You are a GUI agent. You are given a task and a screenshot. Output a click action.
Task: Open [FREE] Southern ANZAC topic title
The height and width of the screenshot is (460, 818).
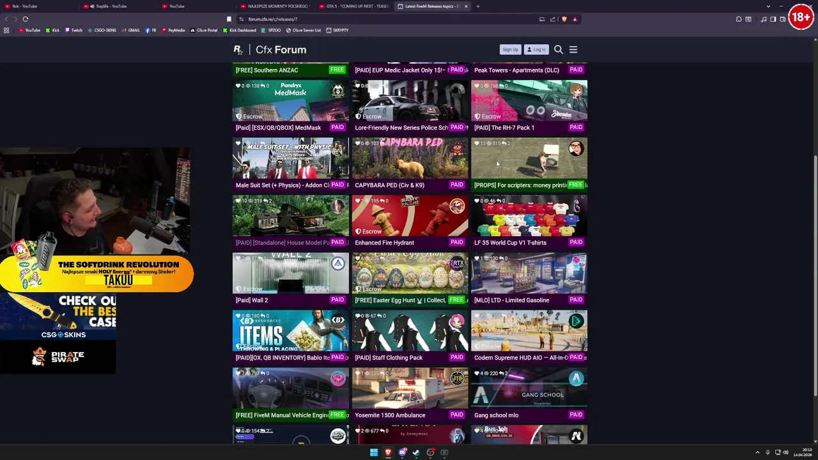266,70
